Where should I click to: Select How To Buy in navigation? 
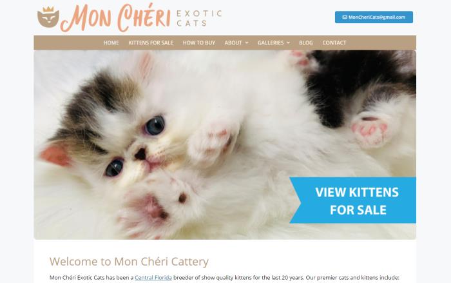point(198,43)
